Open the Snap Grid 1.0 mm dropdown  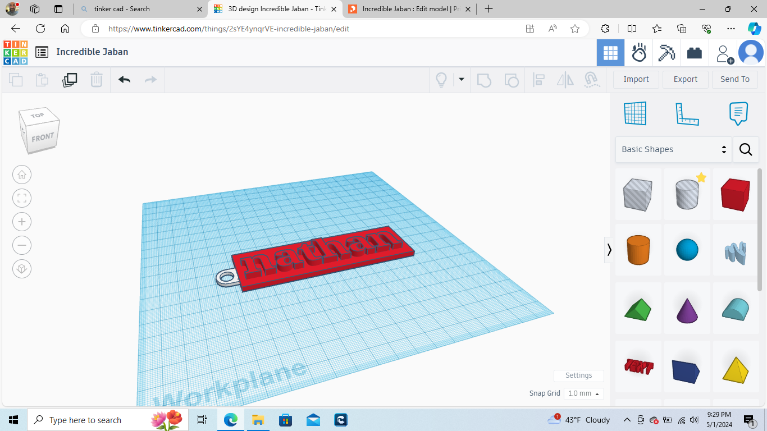[x=583, y=393]
